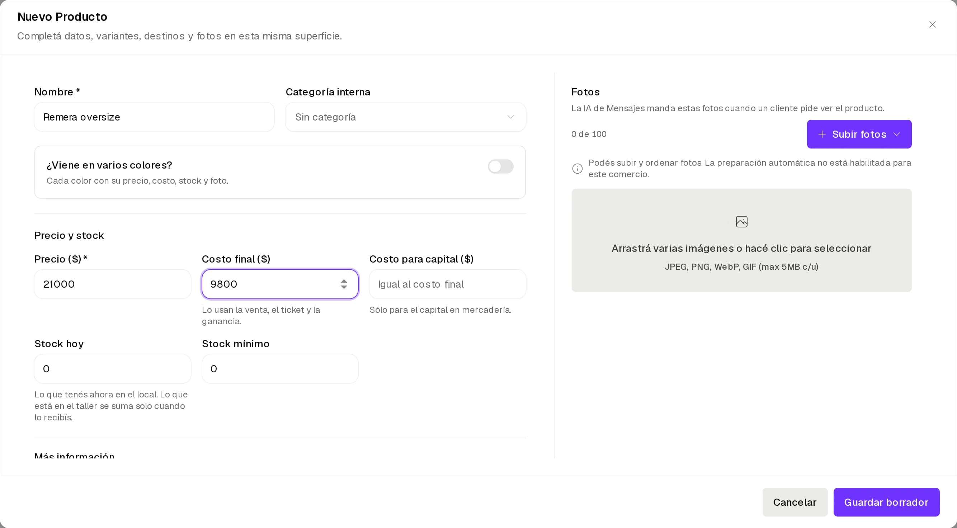The image size is (957, 528).
Task: Click the plus icon on Subir fotos
Action: (822, 134)
